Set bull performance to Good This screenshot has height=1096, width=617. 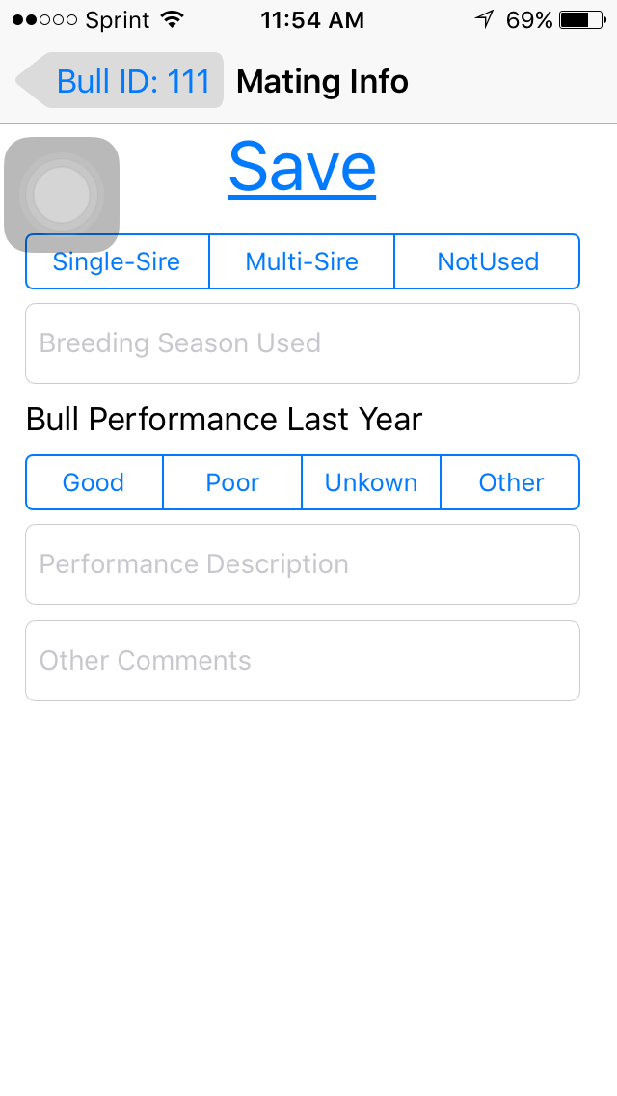point(94,482)
